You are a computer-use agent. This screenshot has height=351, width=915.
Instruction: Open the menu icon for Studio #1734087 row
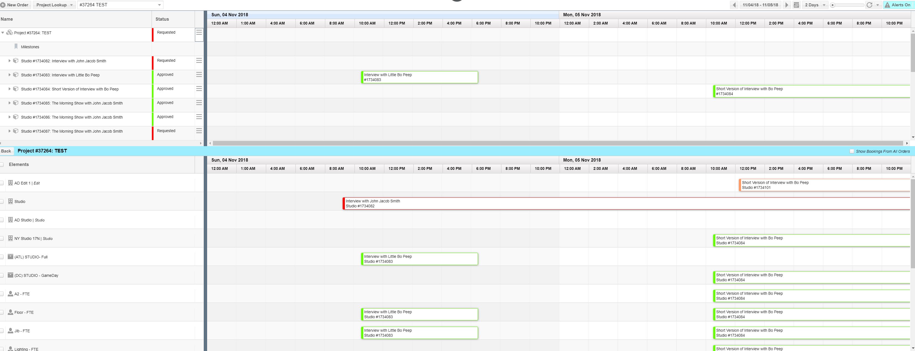coord(199,130)
